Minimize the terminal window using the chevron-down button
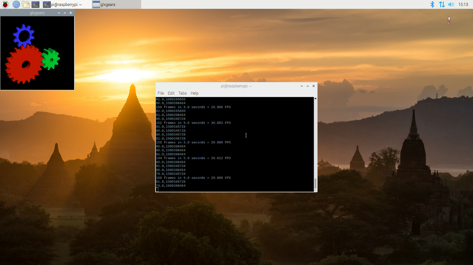Screen dimensions: 473x265 click(302, 86)
